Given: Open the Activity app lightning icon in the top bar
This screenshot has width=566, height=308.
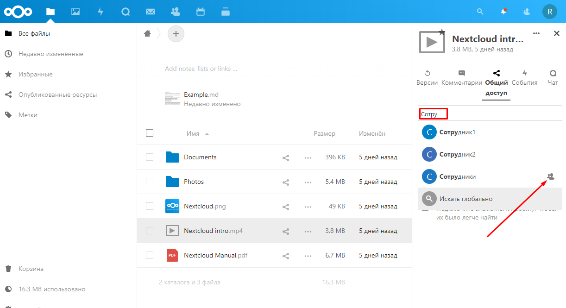Looking at the screenshot, I should (101, 12).
